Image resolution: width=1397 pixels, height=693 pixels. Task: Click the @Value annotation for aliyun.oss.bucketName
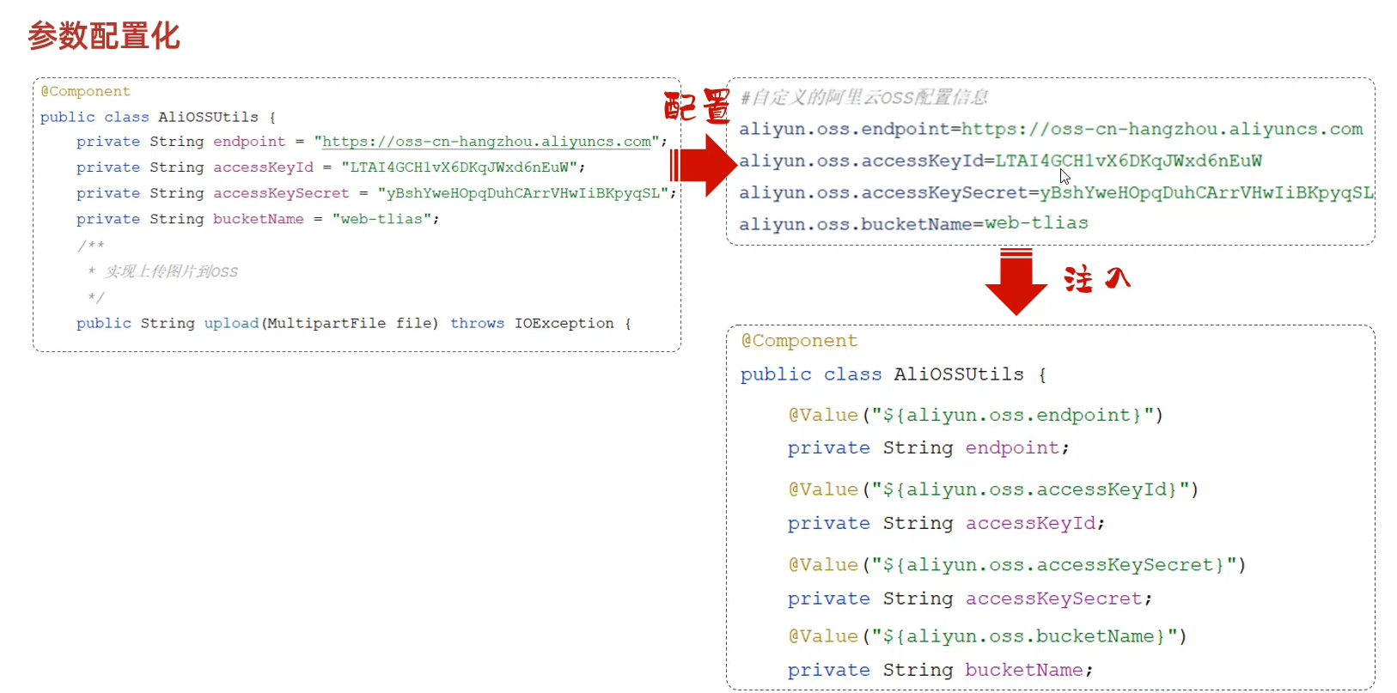pyautogui.click(x=987, y=636)
